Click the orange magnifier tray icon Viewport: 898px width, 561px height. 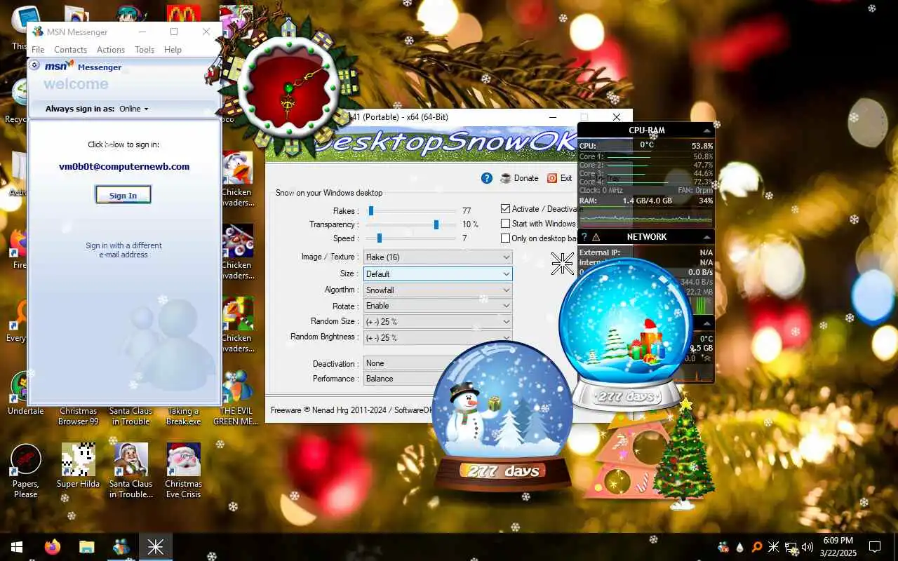(757, 547)
